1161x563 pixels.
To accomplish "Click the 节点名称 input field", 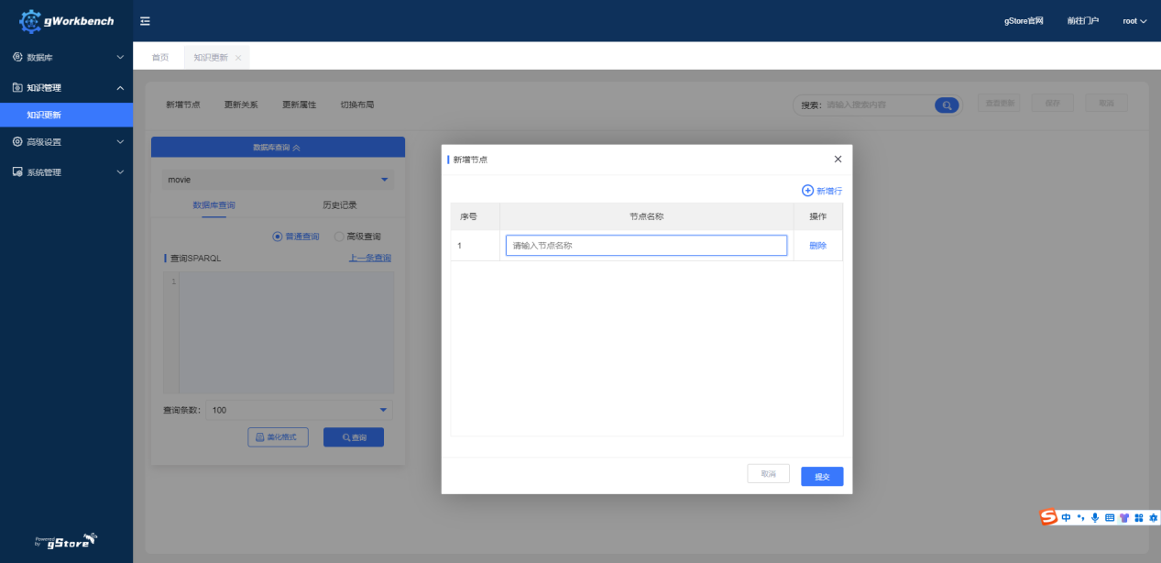I will [646, 246].
